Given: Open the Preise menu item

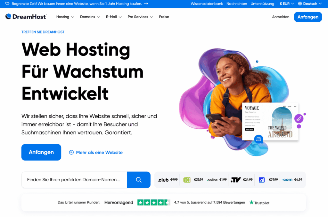Looking at the screenshot, I should [x=164, y=17].
